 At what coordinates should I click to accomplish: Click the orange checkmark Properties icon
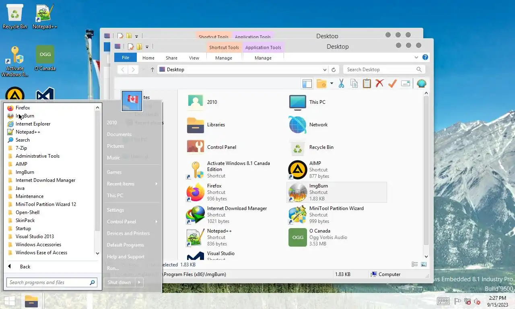pyautogui.click(x=392, y=83)
